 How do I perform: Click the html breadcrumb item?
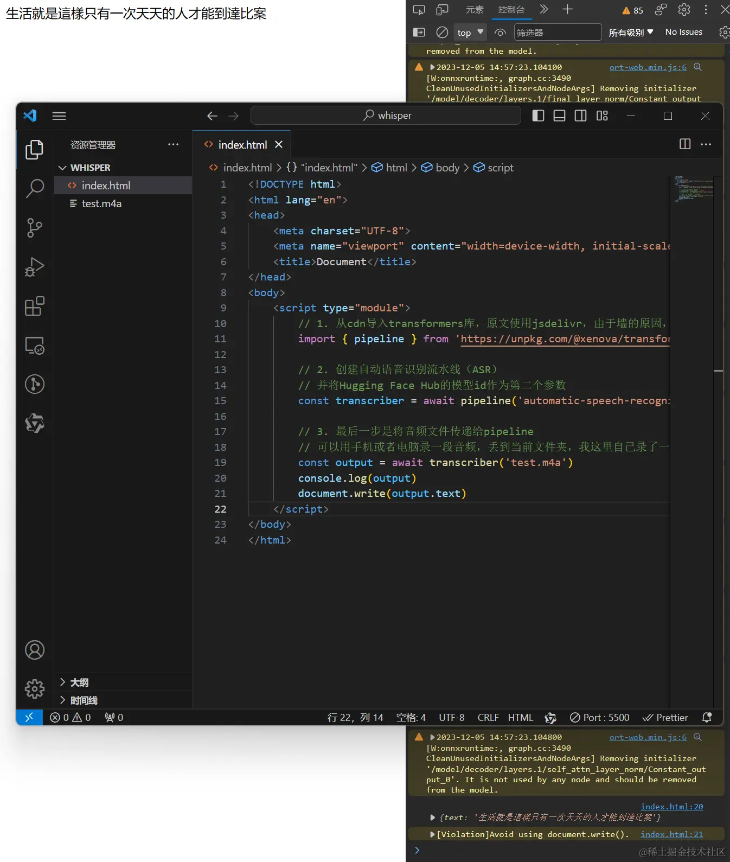[389, 168]
